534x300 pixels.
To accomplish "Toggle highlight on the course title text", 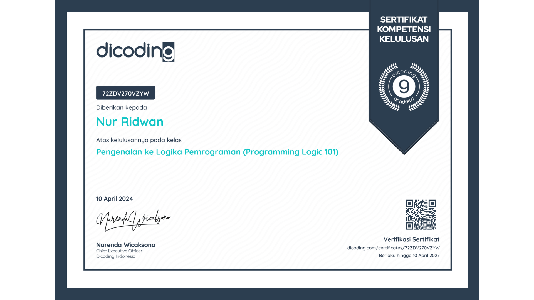I will 217,152.
